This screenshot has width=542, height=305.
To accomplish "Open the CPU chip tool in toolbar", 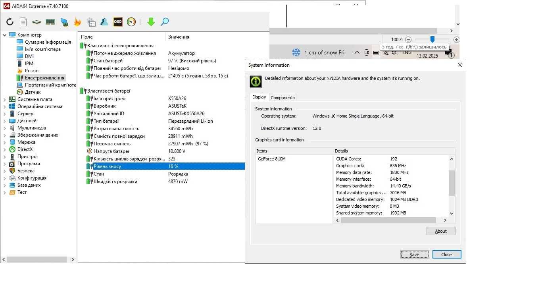I will [37, 22].
